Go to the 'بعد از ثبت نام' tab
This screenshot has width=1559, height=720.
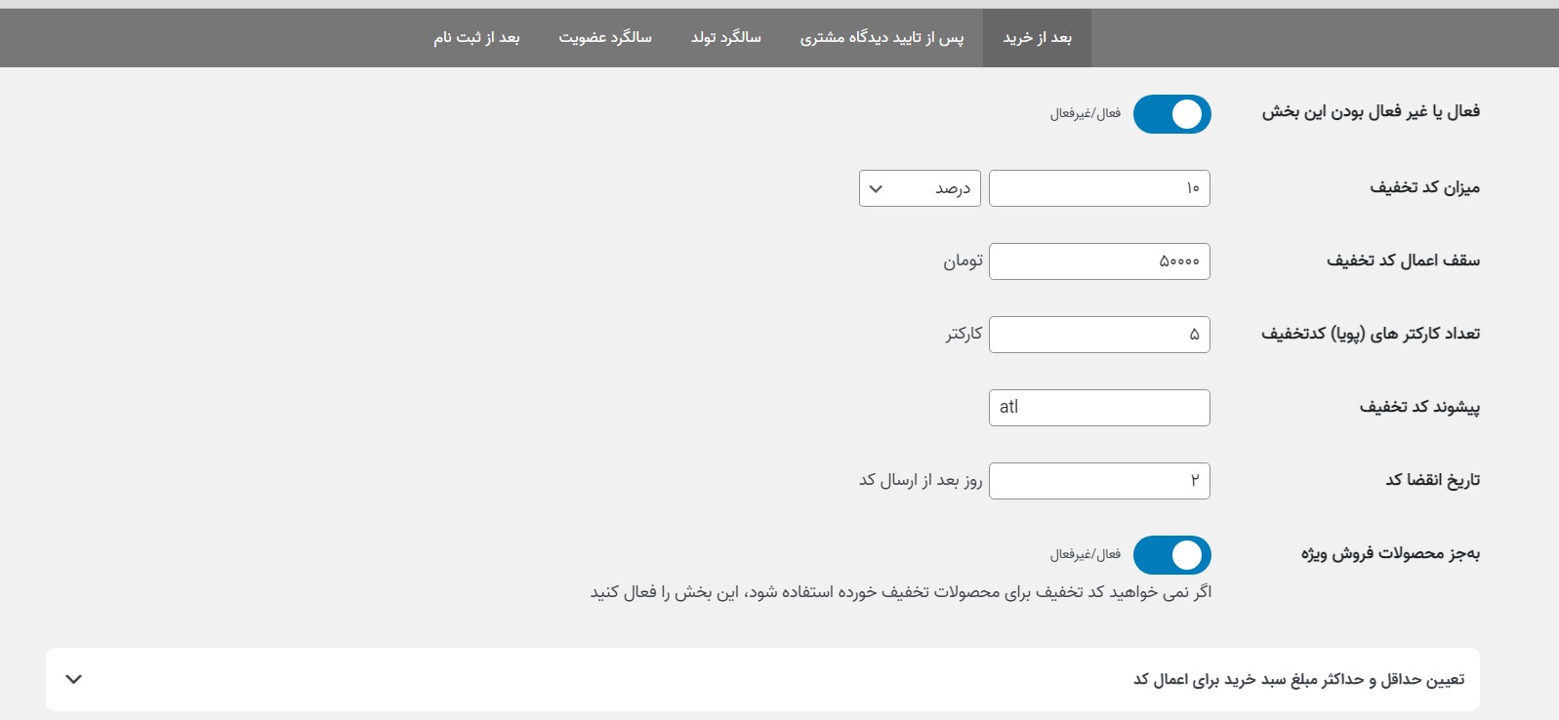pos(476,38)
